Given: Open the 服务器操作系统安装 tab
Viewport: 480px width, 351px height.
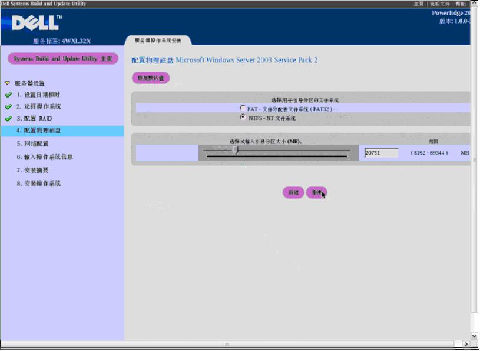Looking at the screenshot, I should (158, 41).
